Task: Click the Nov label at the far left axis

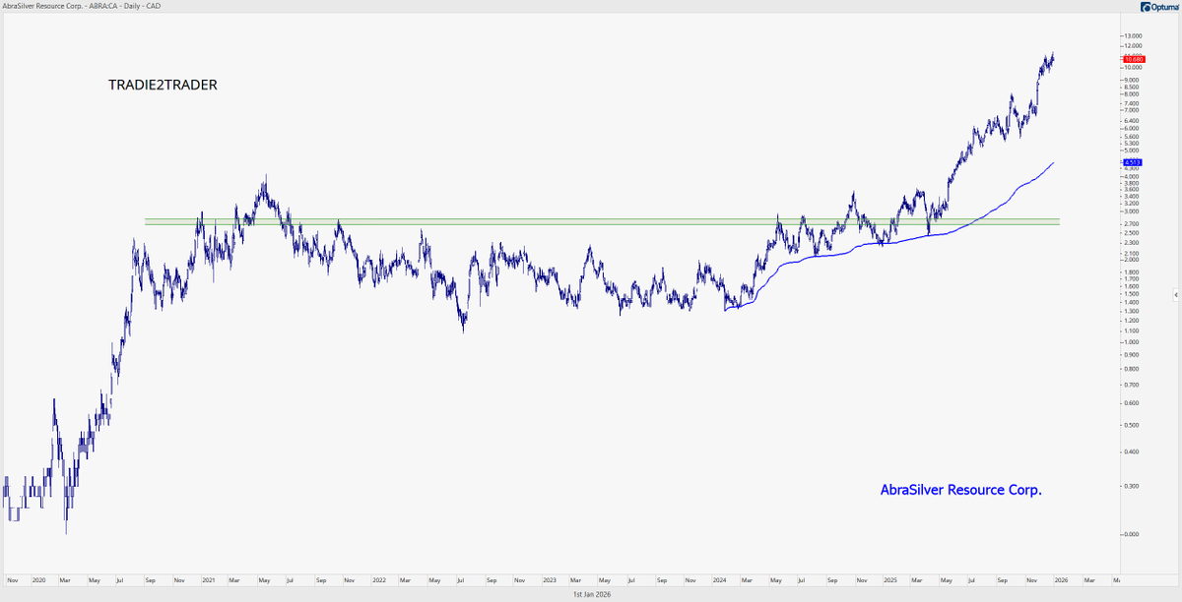Action: coord(13,580)
